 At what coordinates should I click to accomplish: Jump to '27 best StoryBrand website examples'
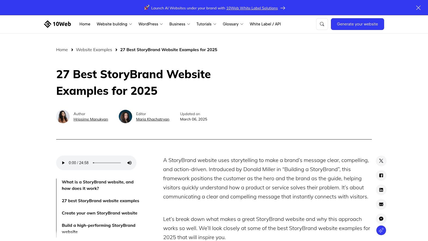101,201
